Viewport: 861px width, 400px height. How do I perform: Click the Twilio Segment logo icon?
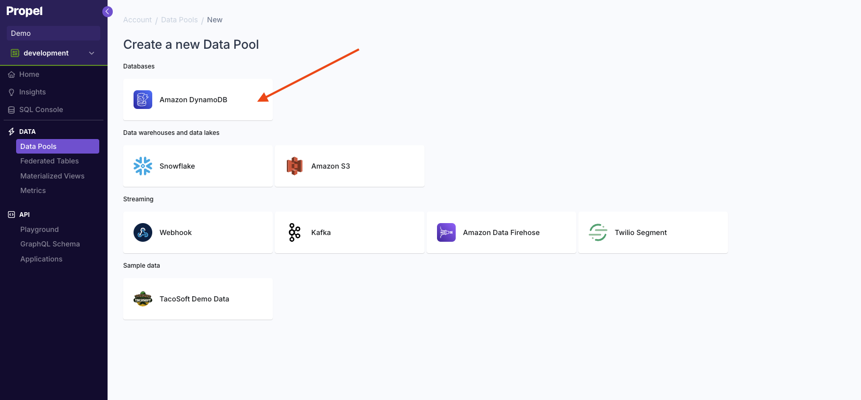pos(598,232)
